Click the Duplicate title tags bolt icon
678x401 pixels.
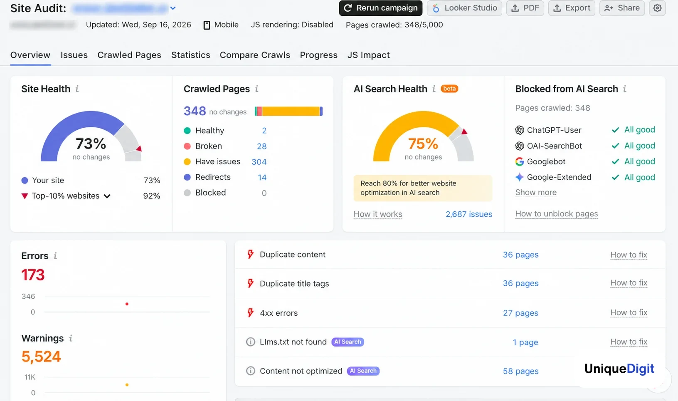tap(250, 283)
